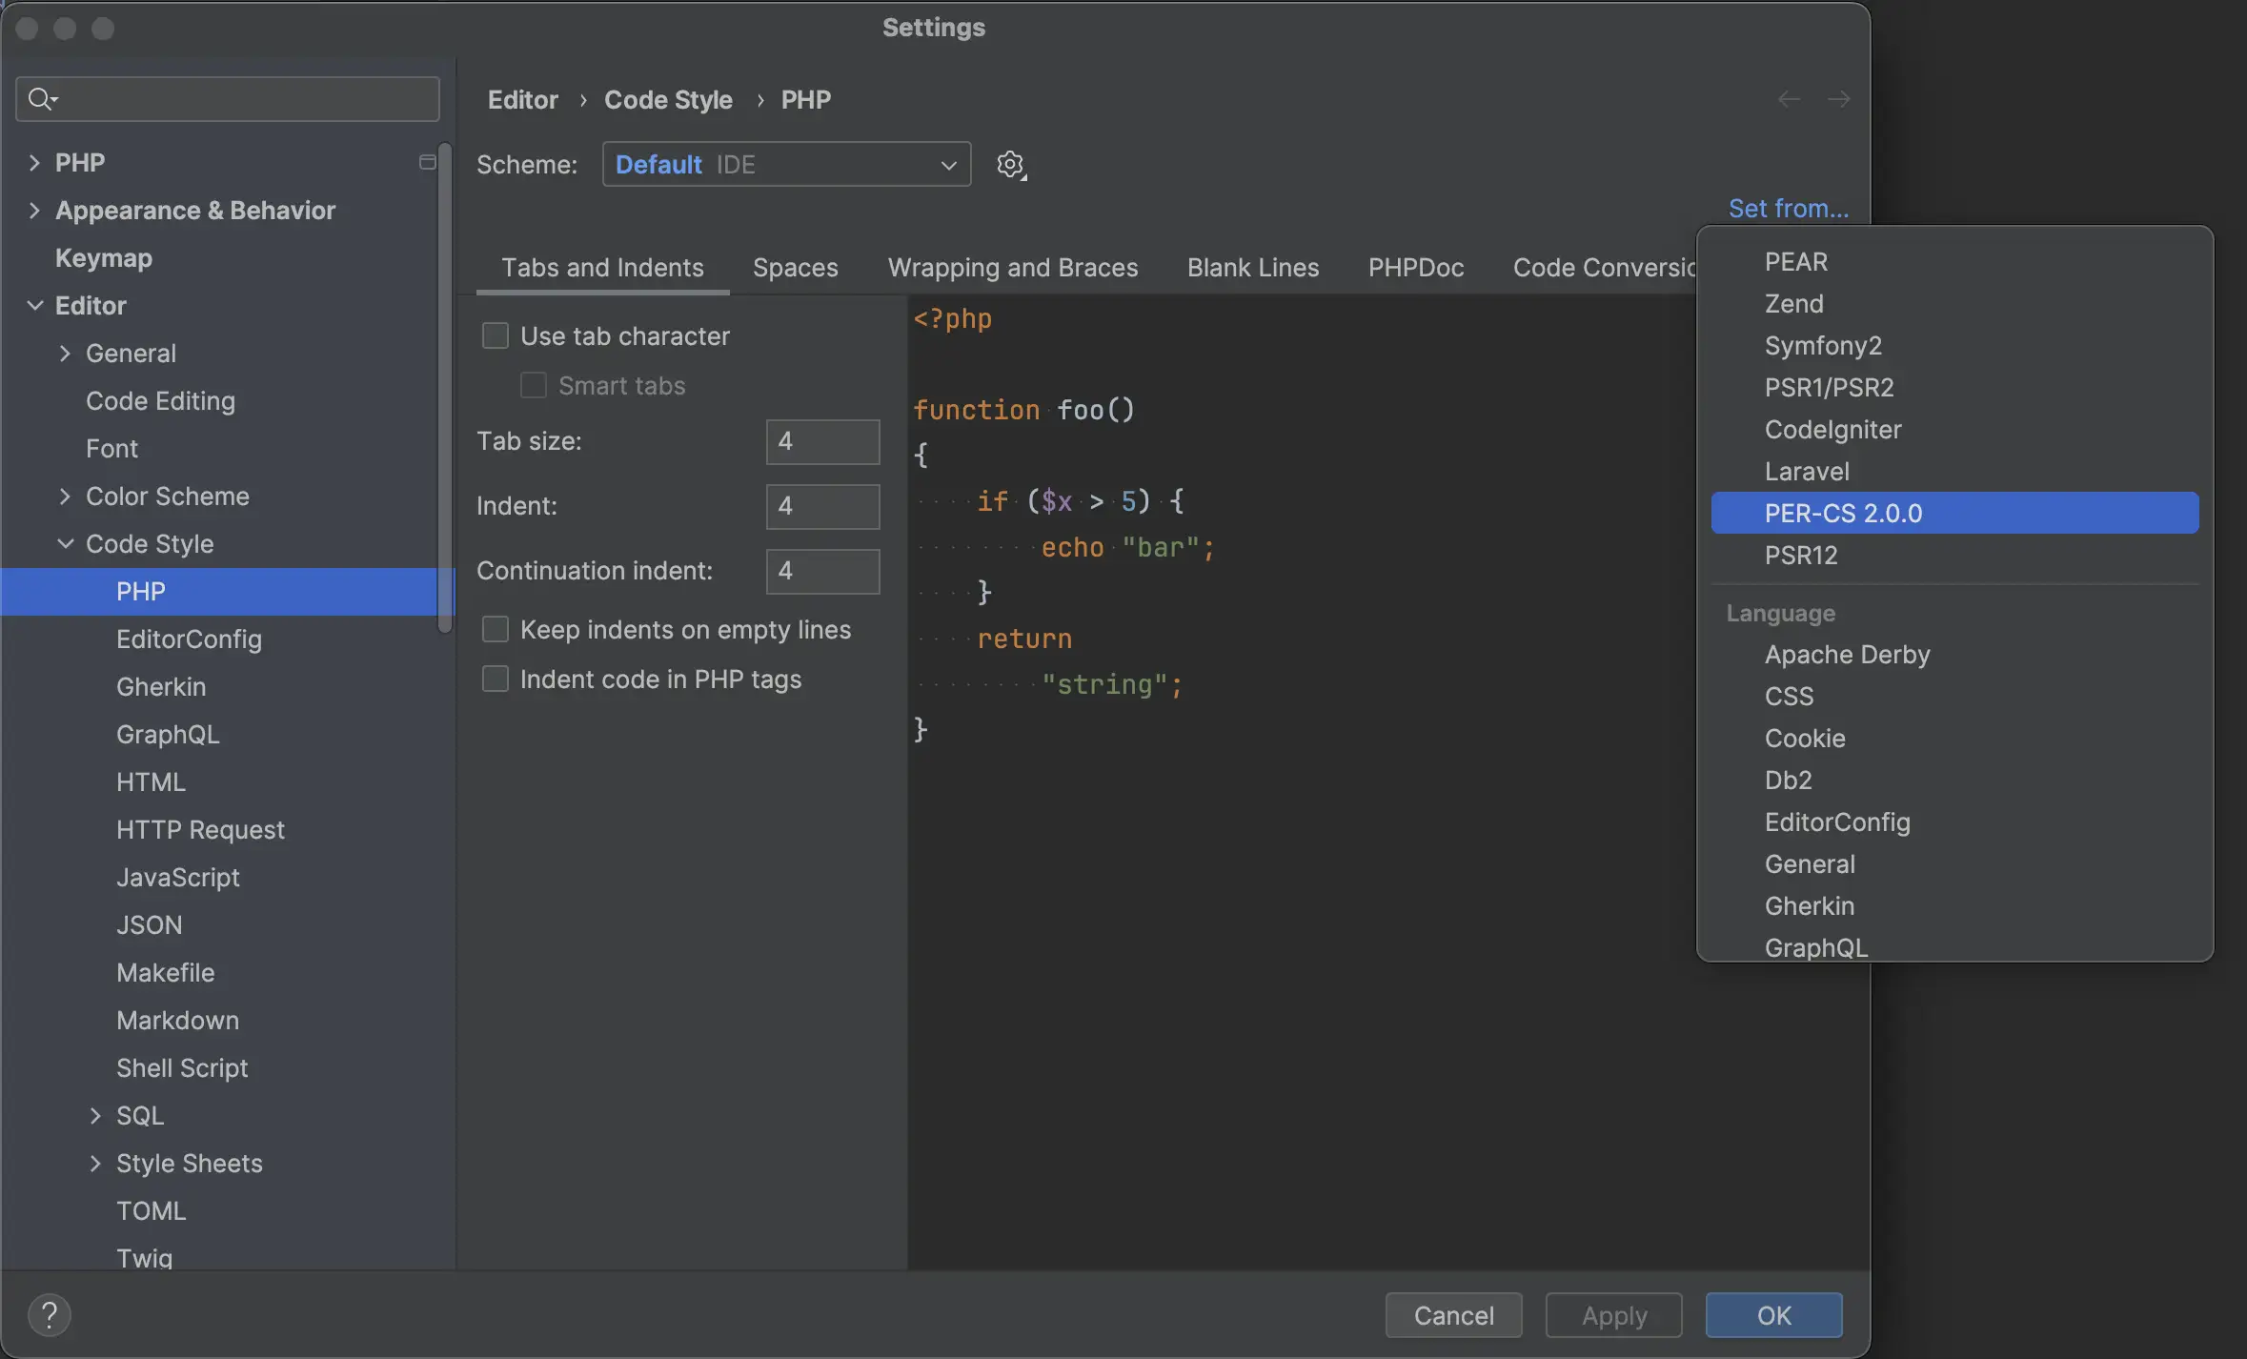Screen dimensions: 2247x1359
Task: Select JavaScript code style
Action: 178,877
